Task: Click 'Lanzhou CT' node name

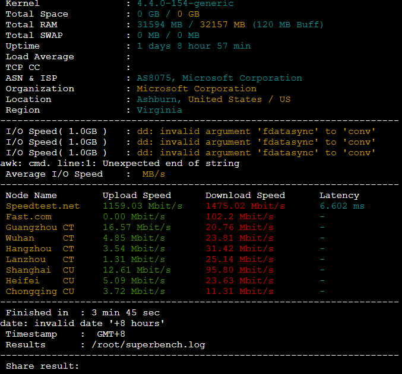Action: 40,260
